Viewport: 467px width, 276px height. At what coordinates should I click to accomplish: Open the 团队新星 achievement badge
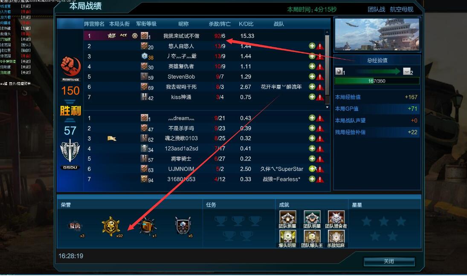pos(287,219)
